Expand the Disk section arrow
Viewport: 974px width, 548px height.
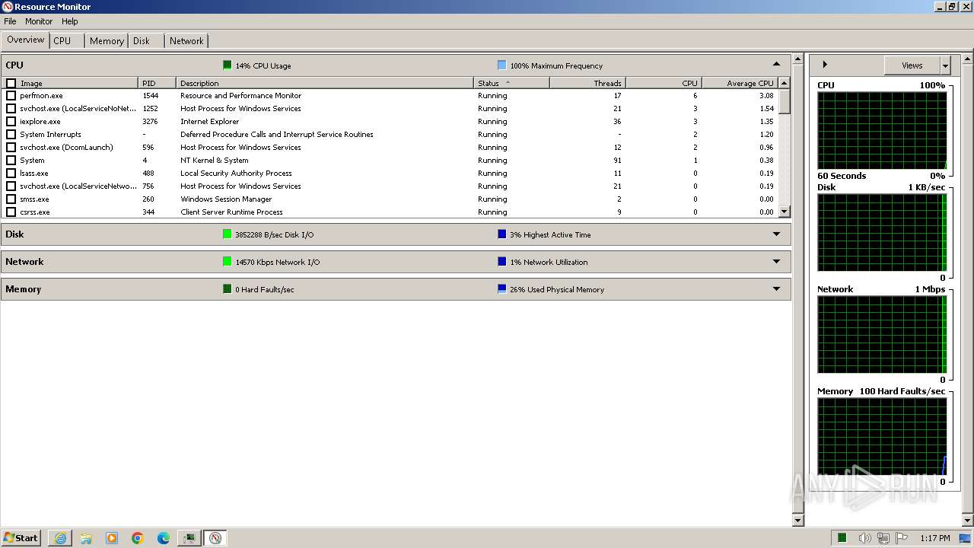coord(776,234)
